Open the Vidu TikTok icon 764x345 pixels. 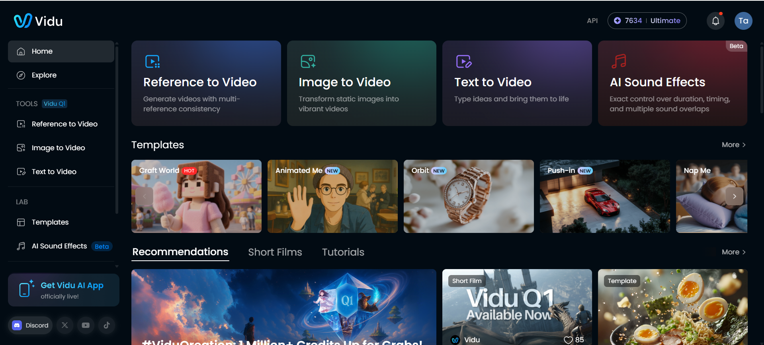point(107,325)
